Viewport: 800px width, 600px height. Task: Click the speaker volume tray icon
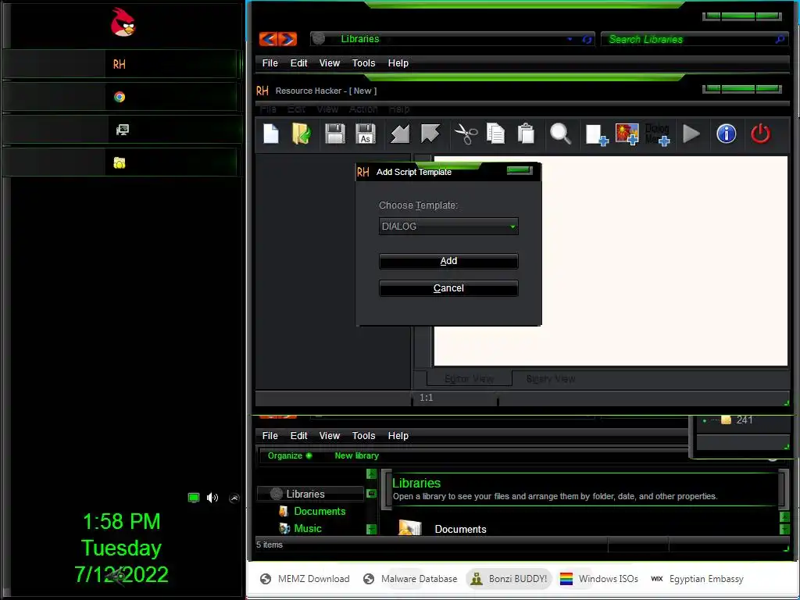coord(212,498)
